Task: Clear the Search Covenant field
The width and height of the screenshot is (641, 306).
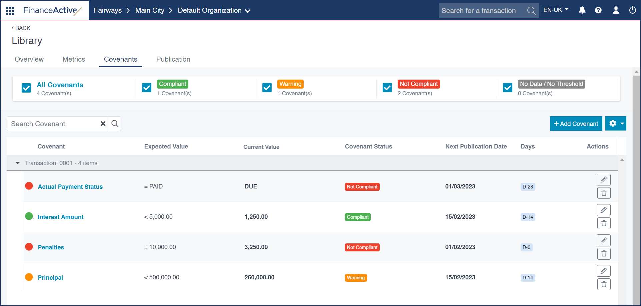Action: pos(103,124)
